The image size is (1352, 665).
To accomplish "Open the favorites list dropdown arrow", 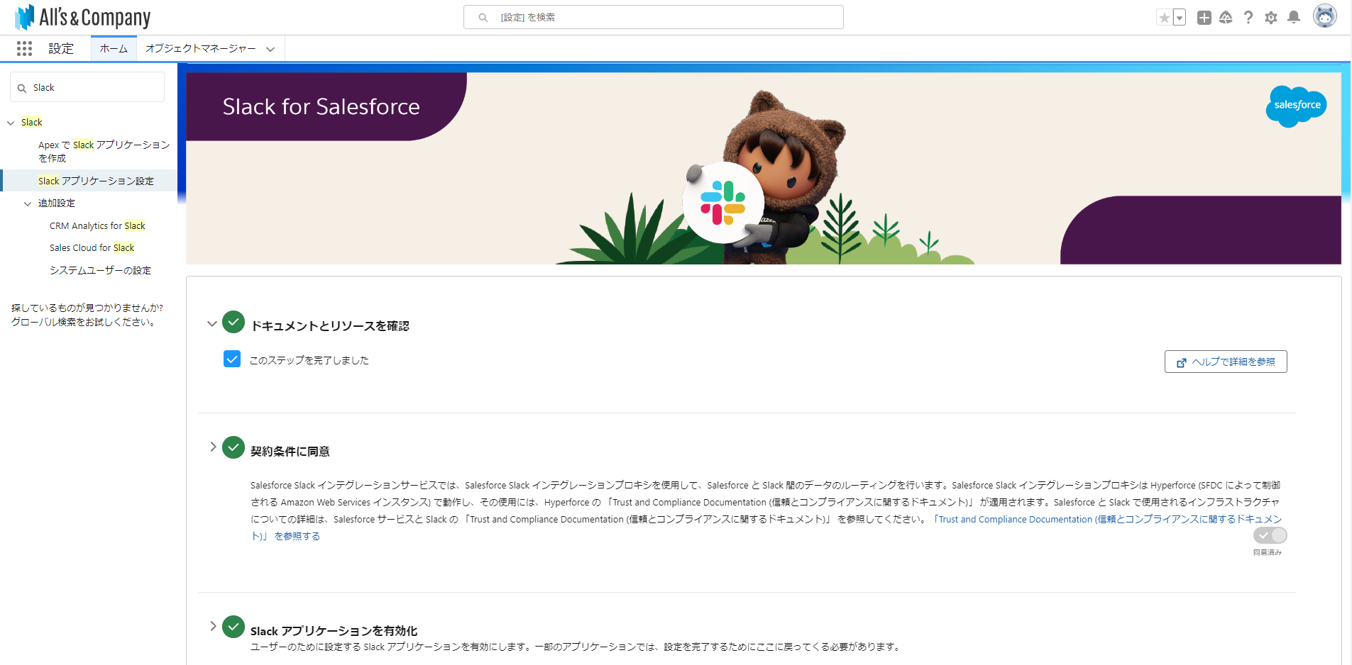I will 1180,18.
